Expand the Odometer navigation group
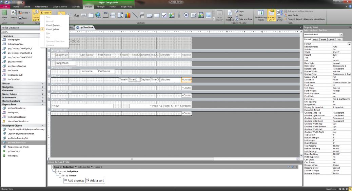Screen dimensions: 352x191 (x=43, y=90)
